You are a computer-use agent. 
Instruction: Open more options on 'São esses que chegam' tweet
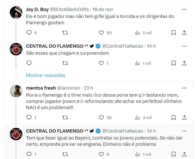184,46
